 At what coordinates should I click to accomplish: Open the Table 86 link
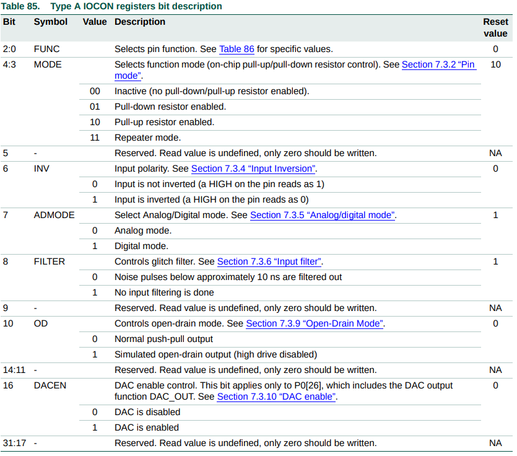[x=237, y=49]
